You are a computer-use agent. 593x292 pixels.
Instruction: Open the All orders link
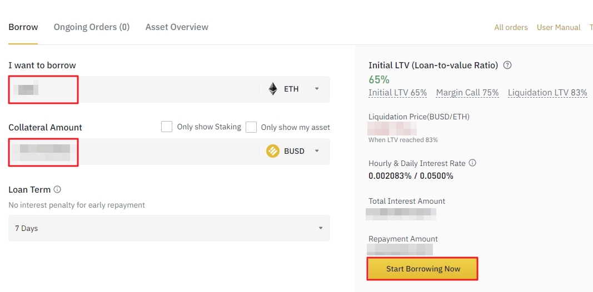(x=511, y=27)
